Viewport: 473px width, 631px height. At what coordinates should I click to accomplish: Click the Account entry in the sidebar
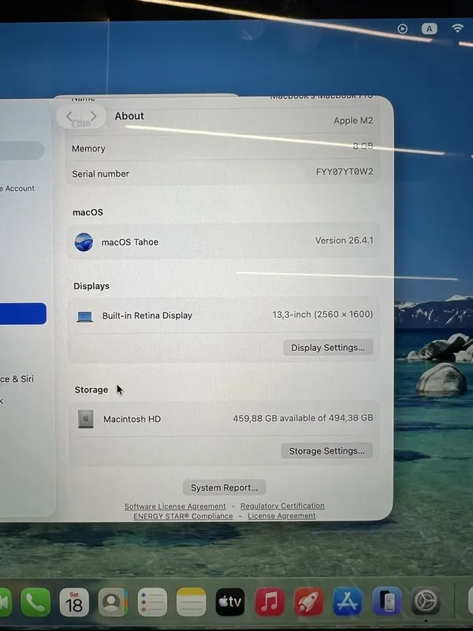(17, 189)
